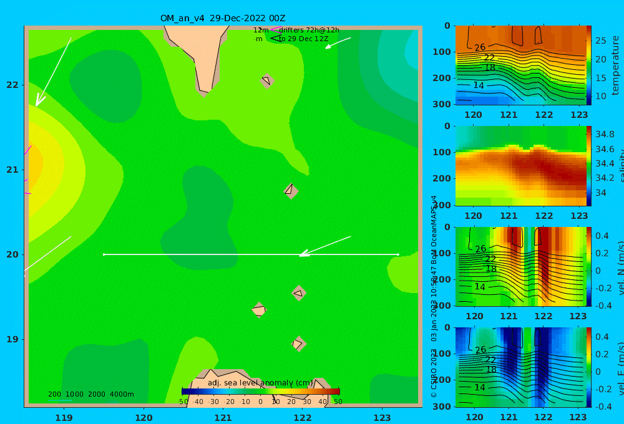Click the 'drifters 72h@12h' legend text

310,30
